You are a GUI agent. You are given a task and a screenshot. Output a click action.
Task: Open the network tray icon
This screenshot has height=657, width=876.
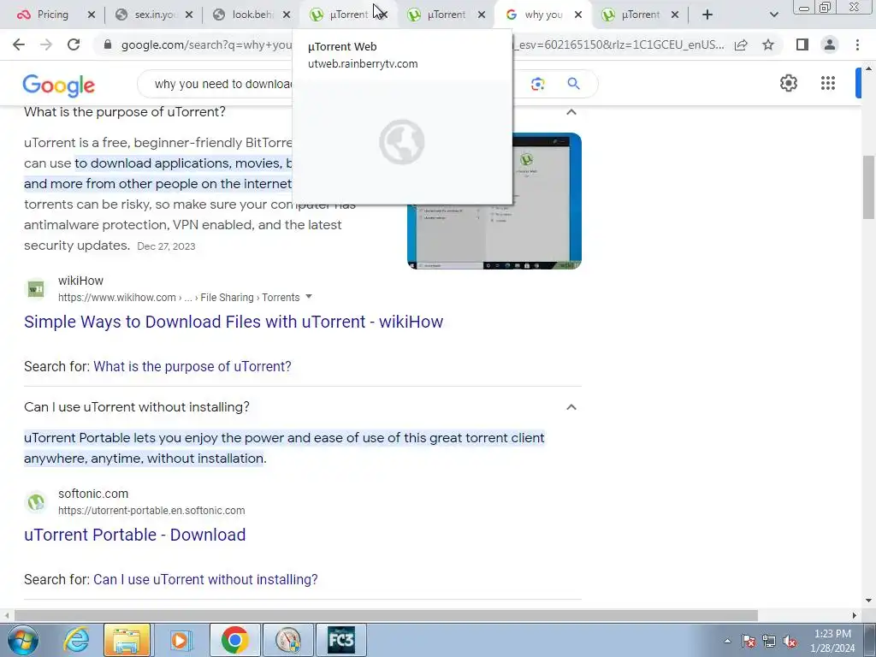[x=769, y=641]
